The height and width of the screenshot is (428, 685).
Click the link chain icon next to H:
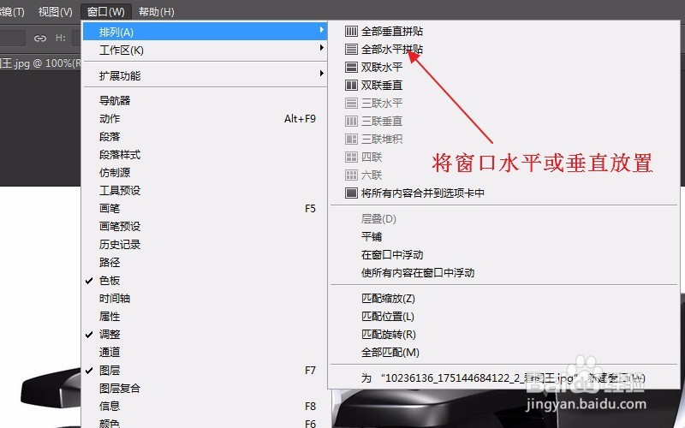click(40, 39)
